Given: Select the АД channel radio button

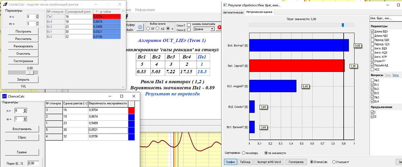Looking at the screenshot, I should coord(158,29).
